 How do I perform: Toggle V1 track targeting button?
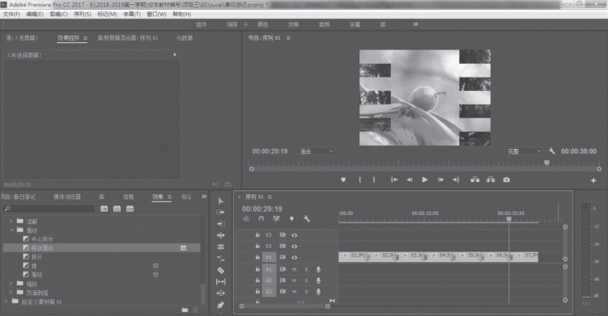[268, 257]
